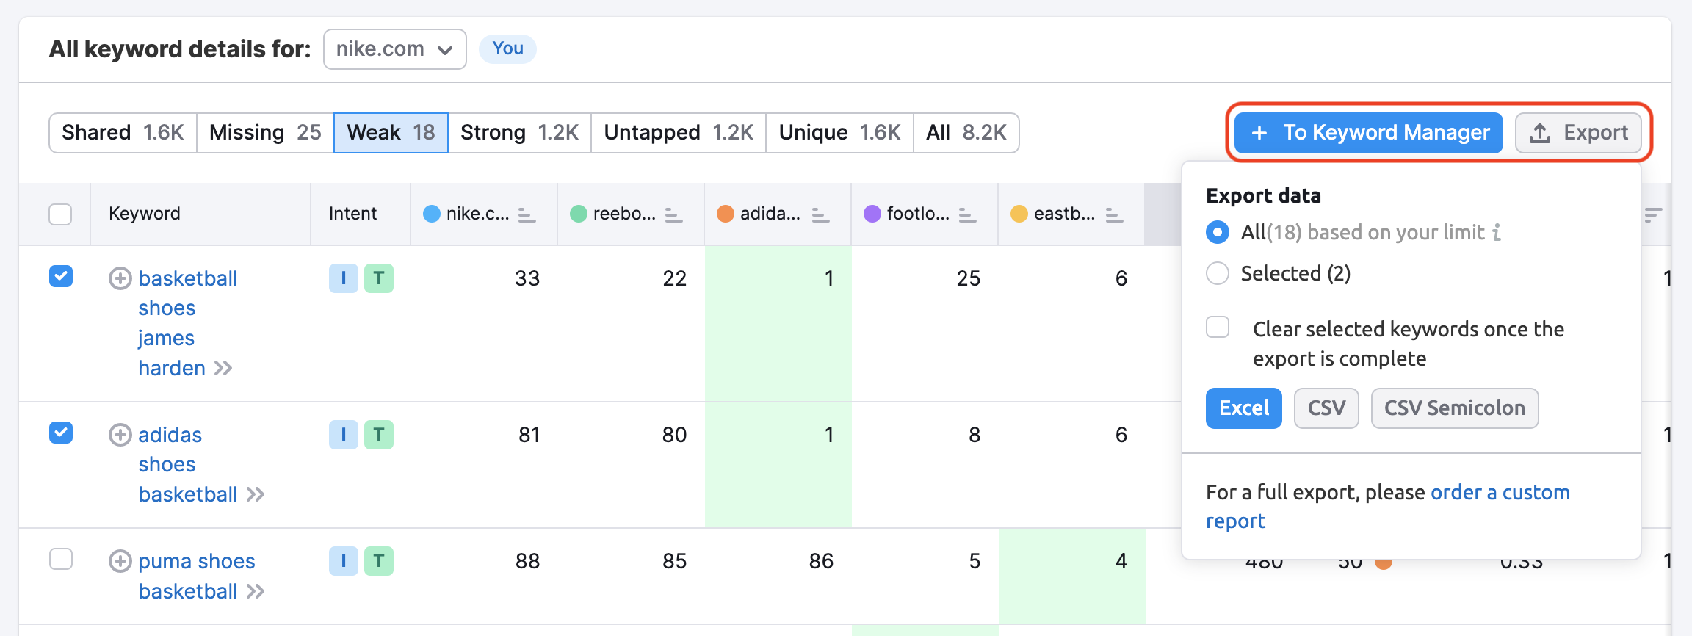This screenshot has height=636, width=1692.
Task: Open the adidas shoes basketball keyword link
Action: [188, 465]
